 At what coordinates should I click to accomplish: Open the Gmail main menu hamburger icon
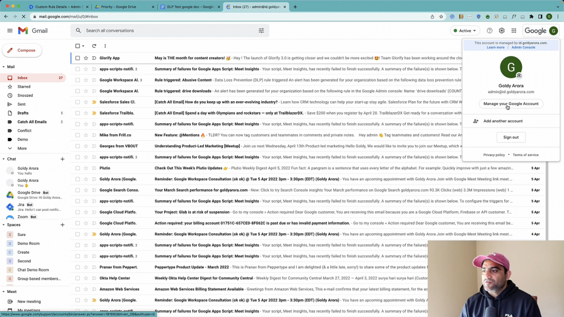tap(10, 31)
